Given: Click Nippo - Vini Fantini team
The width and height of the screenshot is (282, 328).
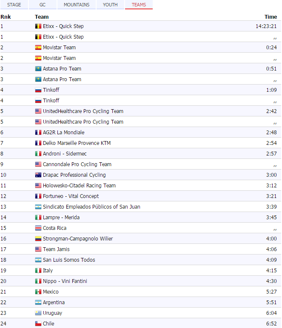Looking at the screenshot, I should click(x=65, y=281).
